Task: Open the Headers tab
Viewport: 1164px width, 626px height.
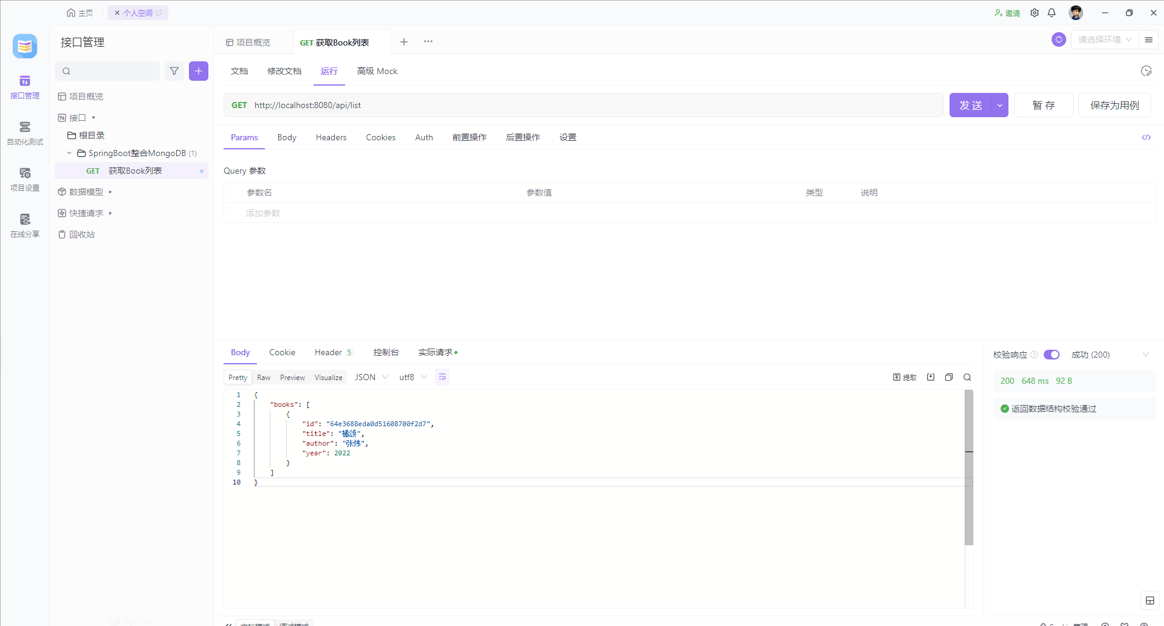Action: [x=331, y=137]
